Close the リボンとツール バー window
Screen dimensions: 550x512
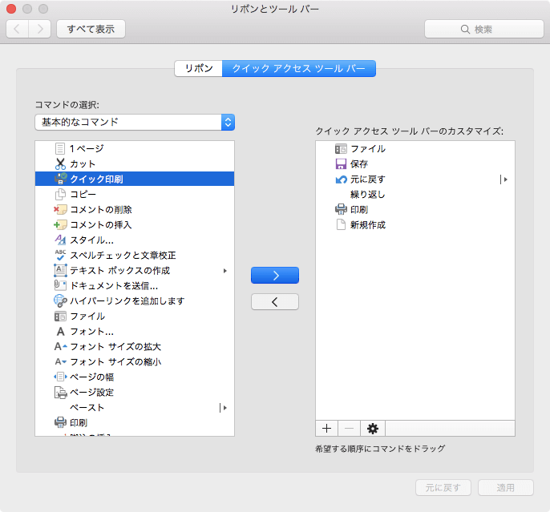coord(11,9)
